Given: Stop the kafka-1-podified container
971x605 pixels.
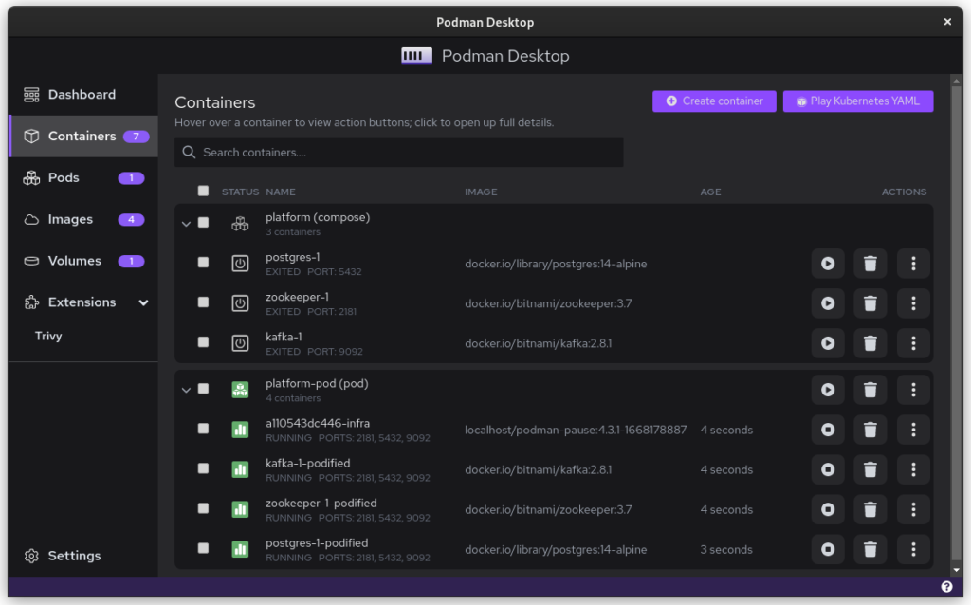Looking at the screenshot, I should click(x=828, y=470).
